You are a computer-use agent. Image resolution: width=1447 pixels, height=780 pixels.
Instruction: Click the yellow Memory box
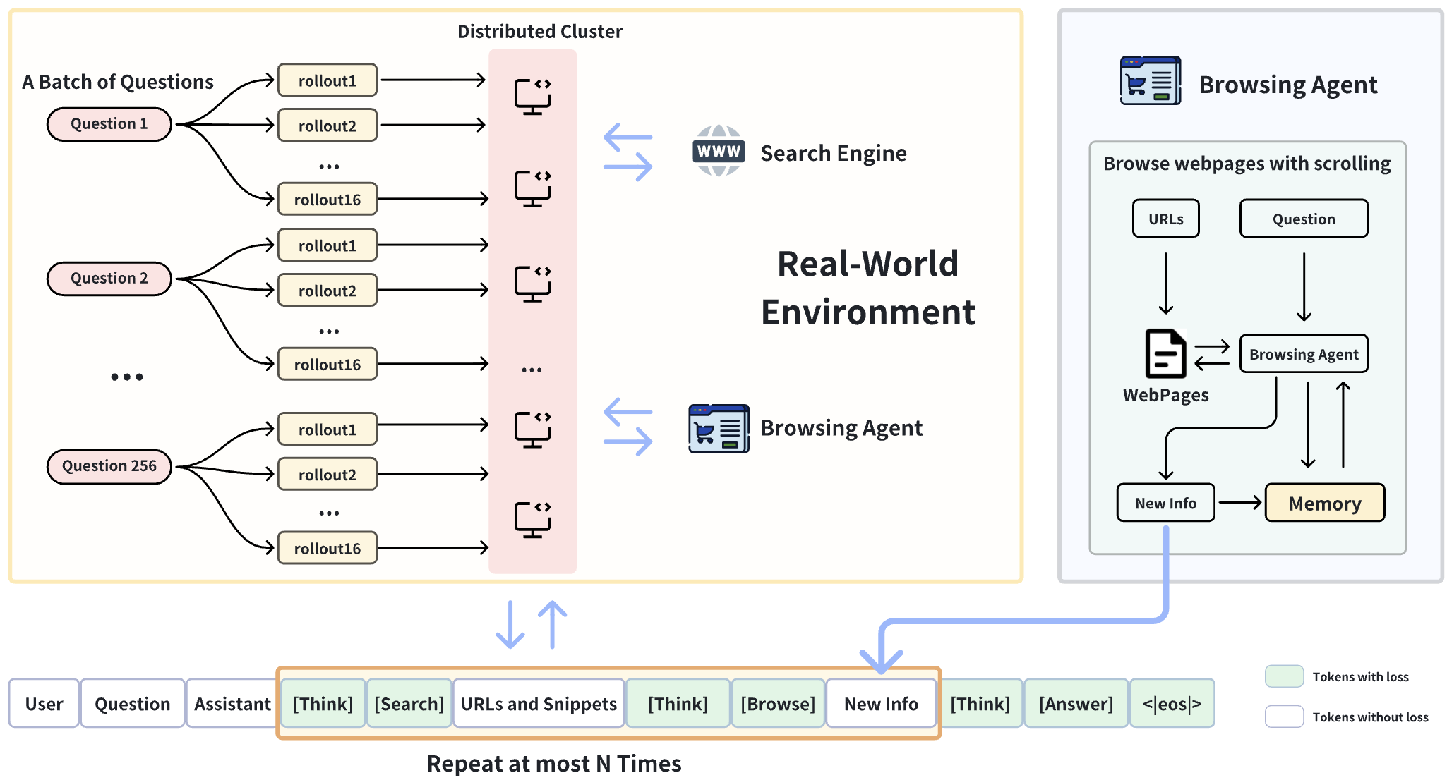(x=1324, y=503)
